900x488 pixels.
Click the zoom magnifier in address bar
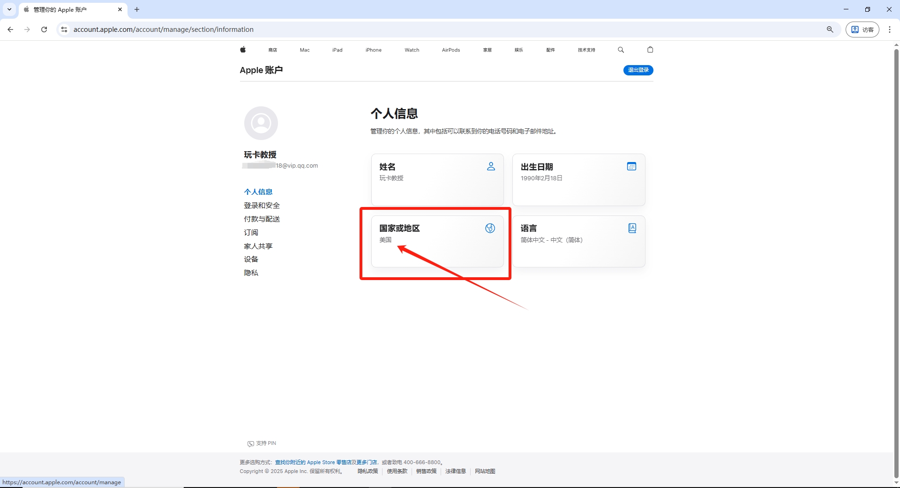[x=830, y=30]
